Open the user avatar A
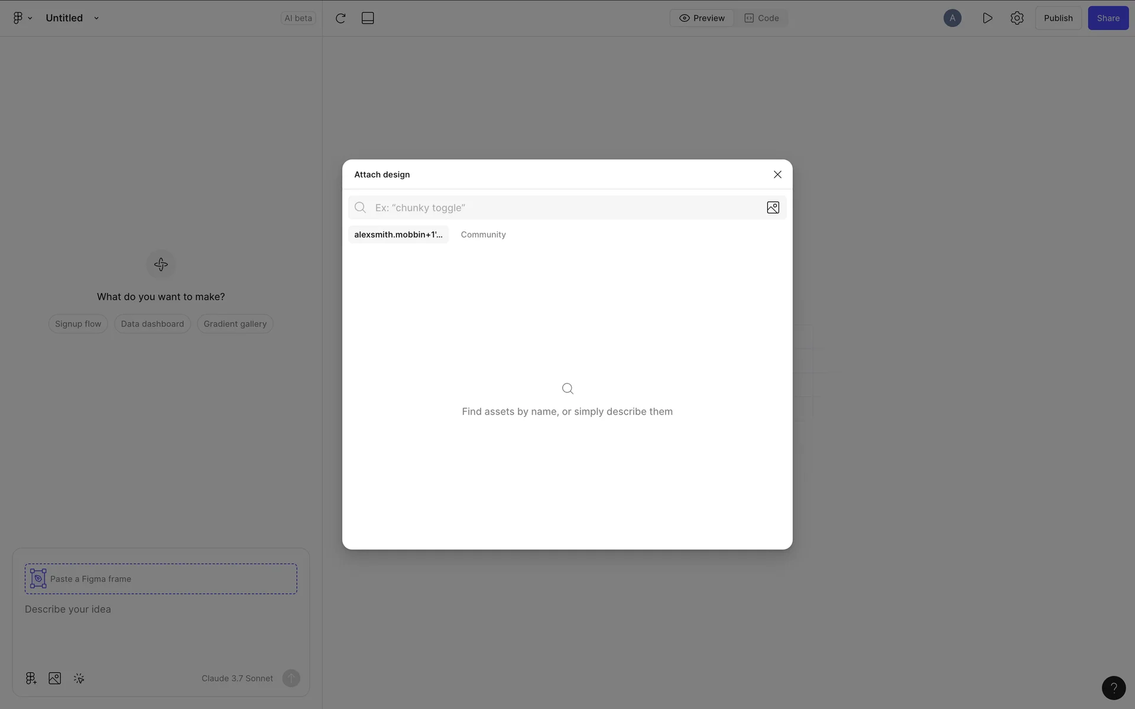The height and width of the screenshot is (709, 1135). click(952, 18)
